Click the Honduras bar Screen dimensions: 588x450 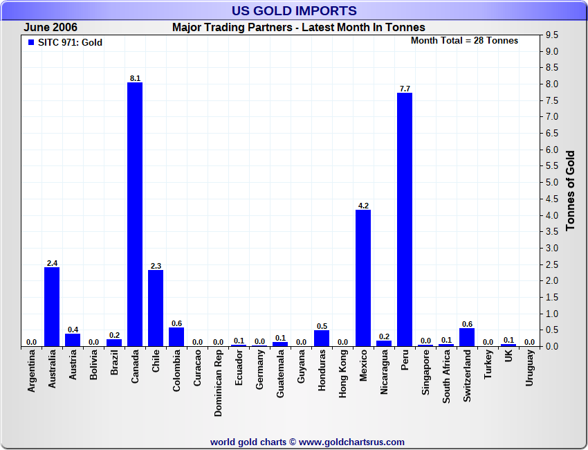pyautogui.click(x=322, y=338)
